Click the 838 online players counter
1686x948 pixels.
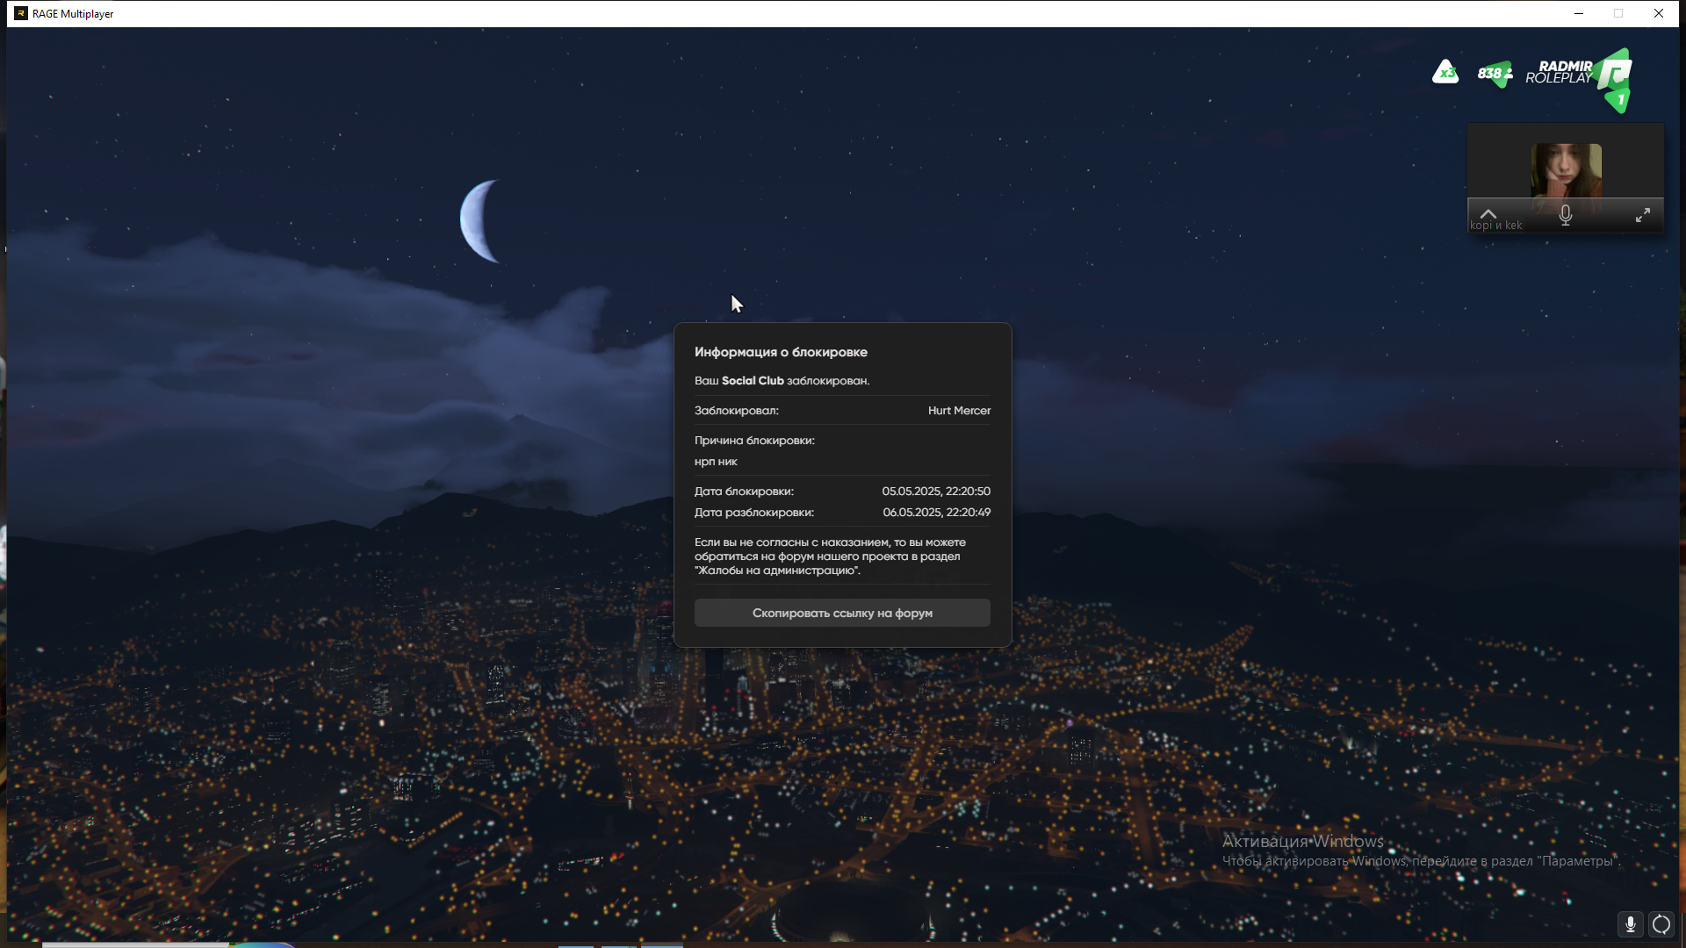point(1495,74)
